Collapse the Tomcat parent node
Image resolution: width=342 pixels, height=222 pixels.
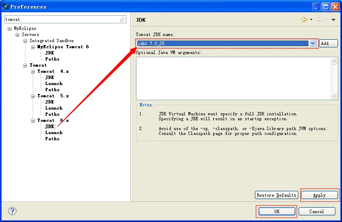point(25,65)
